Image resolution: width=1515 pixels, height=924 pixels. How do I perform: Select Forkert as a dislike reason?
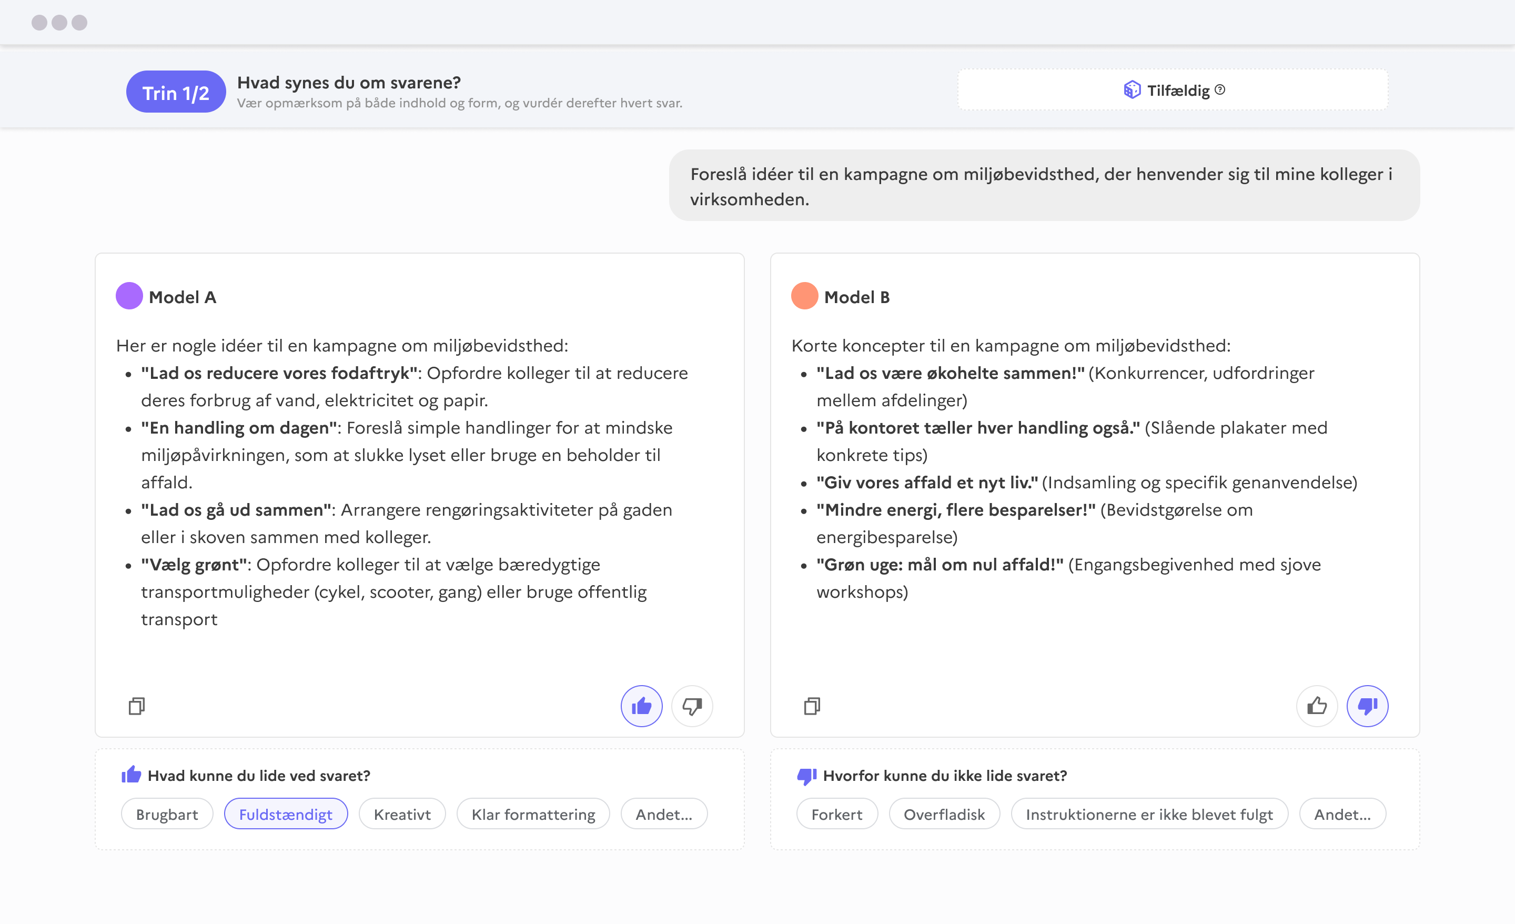(837, 813)
